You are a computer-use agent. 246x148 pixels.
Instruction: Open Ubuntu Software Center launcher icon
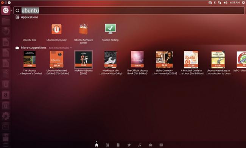[6, 74]
